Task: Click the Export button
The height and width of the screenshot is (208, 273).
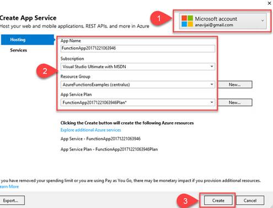Action: tap(12, 200)
